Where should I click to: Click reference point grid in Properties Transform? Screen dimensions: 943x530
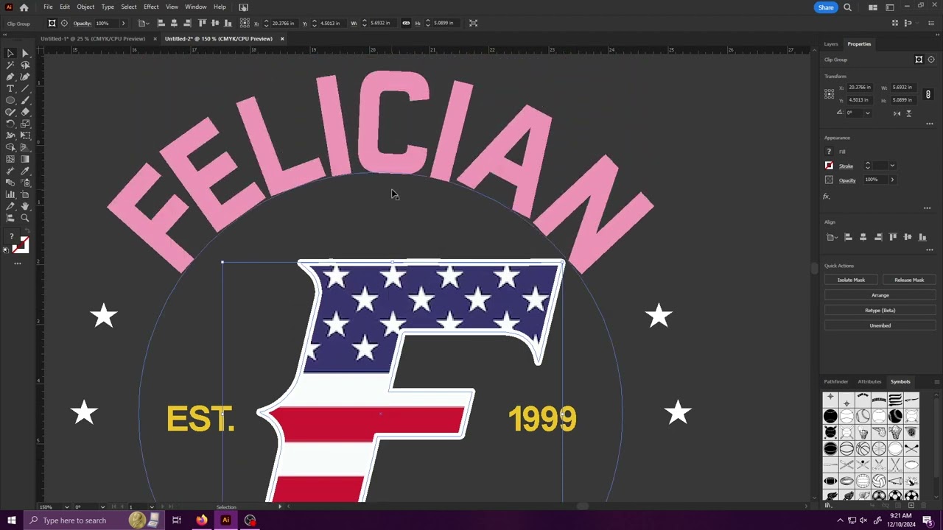pos(830,93)
